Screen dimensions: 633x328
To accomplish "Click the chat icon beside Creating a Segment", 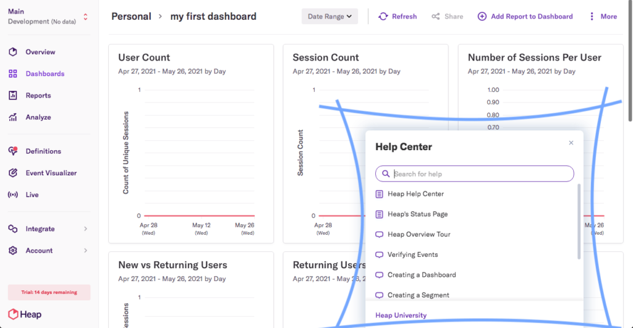I will point(379,295).
